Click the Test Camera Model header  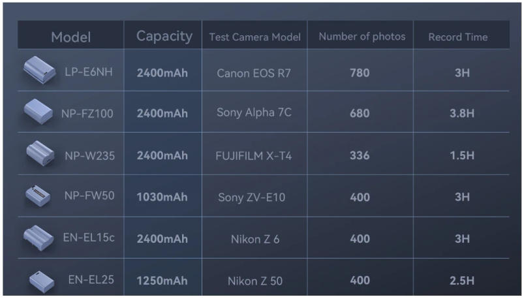[254, 37]
